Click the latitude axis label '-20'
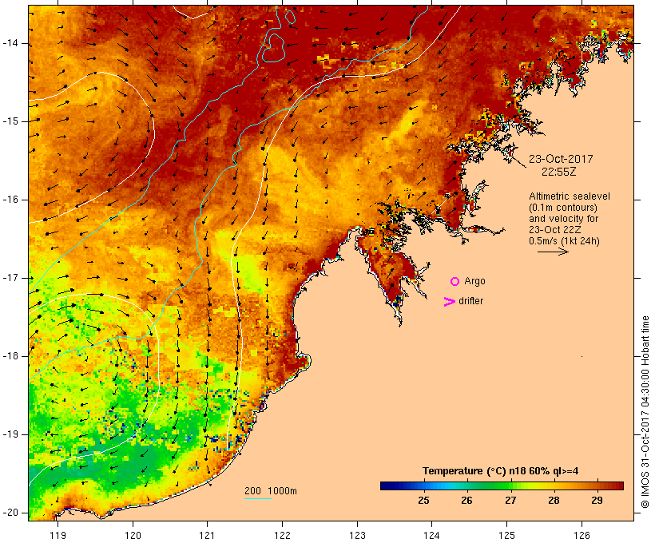This screenshot has height=543, width=655. coord(10,513)
